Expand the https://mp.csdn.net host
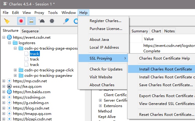The image size is (195, 121). (4, 81)
